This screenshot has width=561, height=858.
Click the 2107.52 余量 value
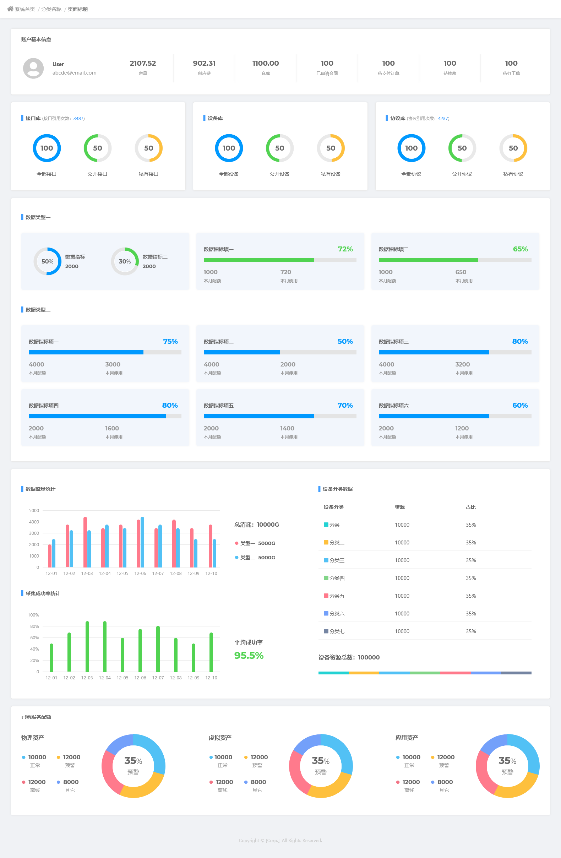[143, 64]
